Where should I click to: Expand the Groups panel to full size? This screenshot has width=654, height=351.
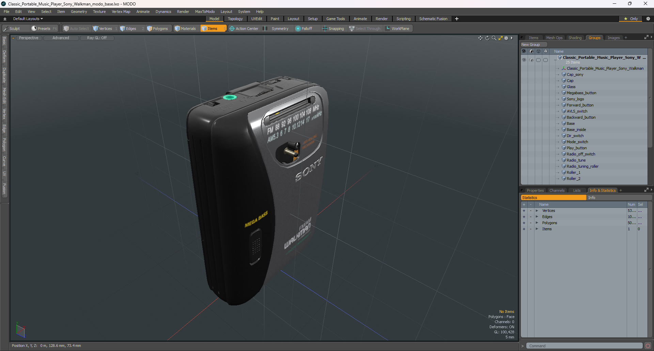pos(646,37)
